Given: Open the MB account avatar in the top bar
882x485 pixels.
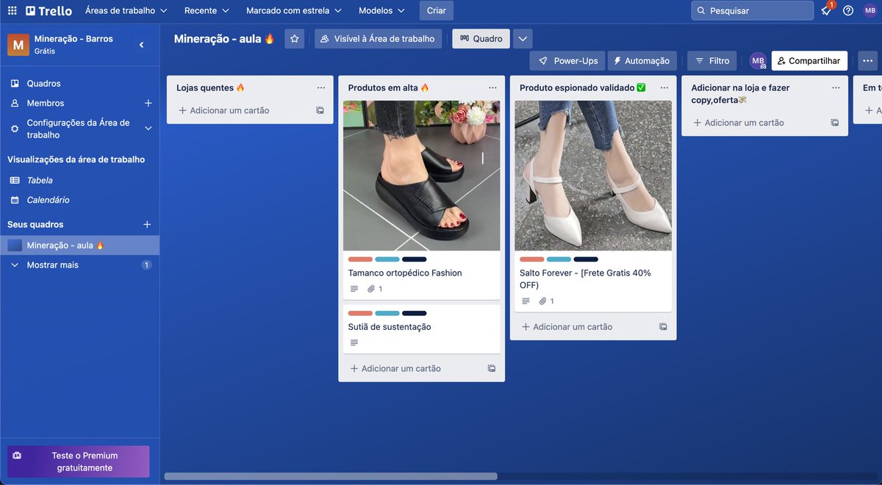Looking at the screenshot, I should click(x=870, y=11).
